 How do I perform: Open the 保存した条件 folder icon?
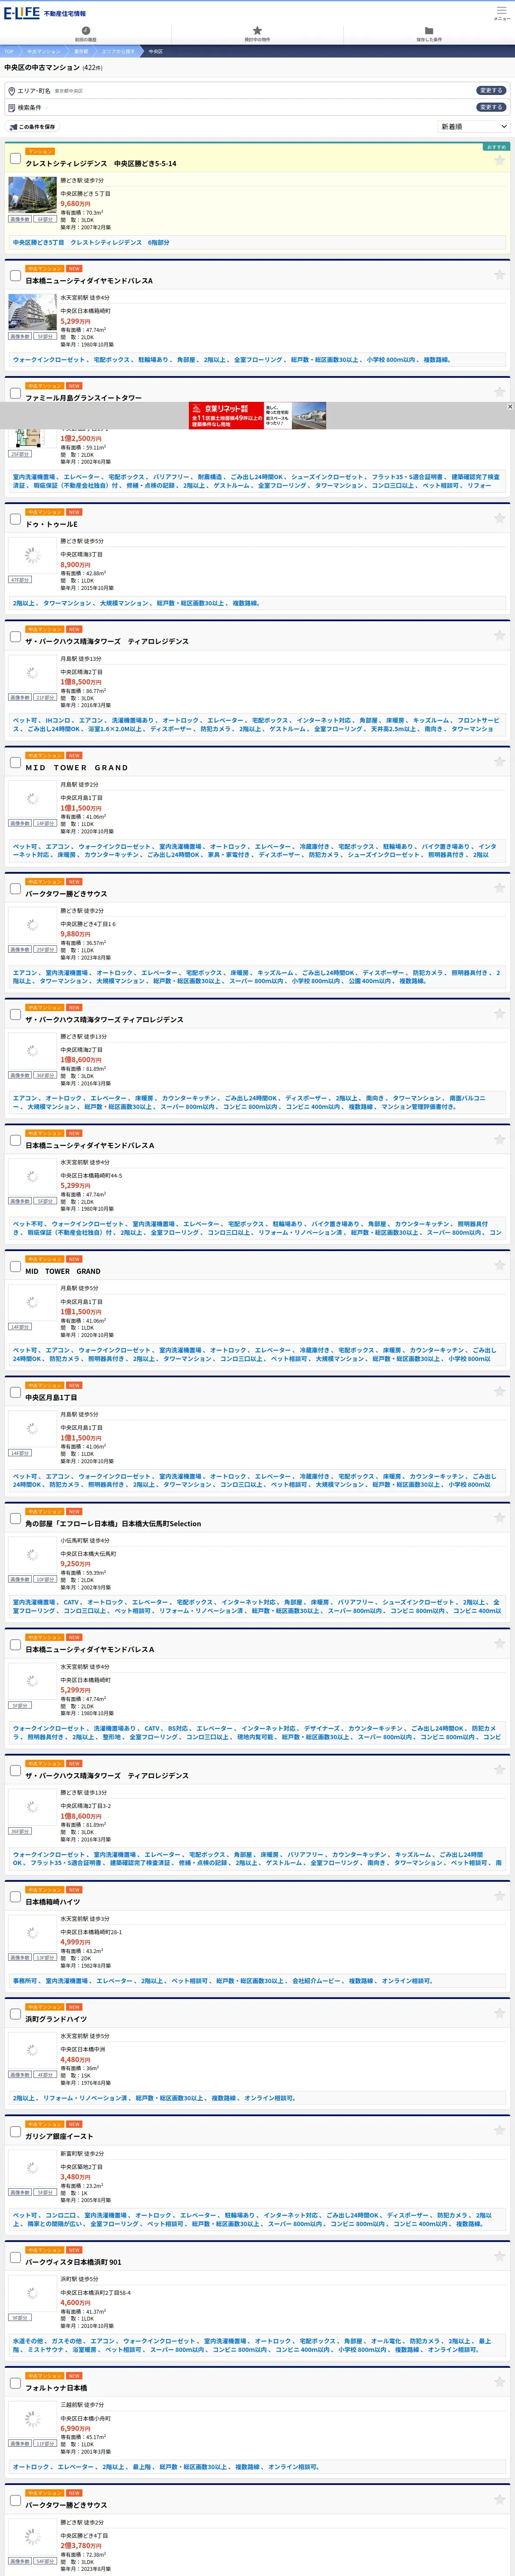point(429,30)
